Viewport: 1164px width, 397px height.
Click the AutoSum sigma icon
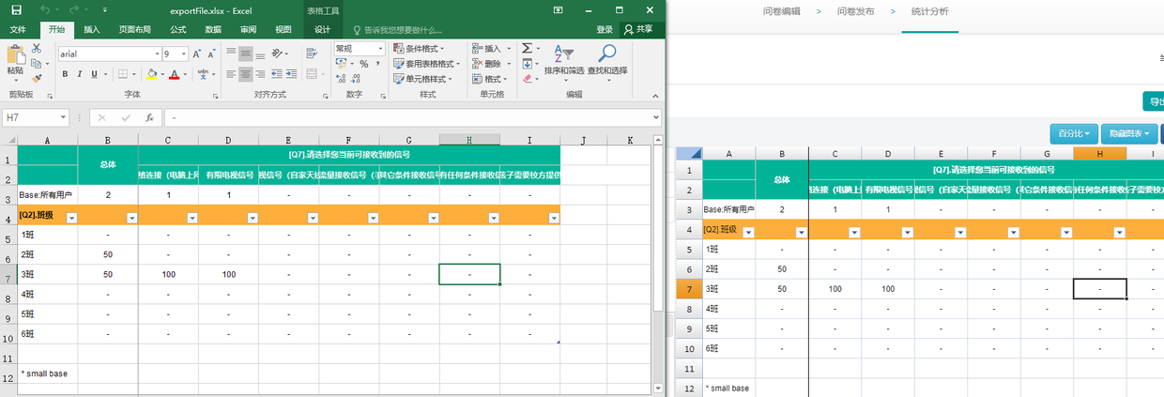pos(526,48)
